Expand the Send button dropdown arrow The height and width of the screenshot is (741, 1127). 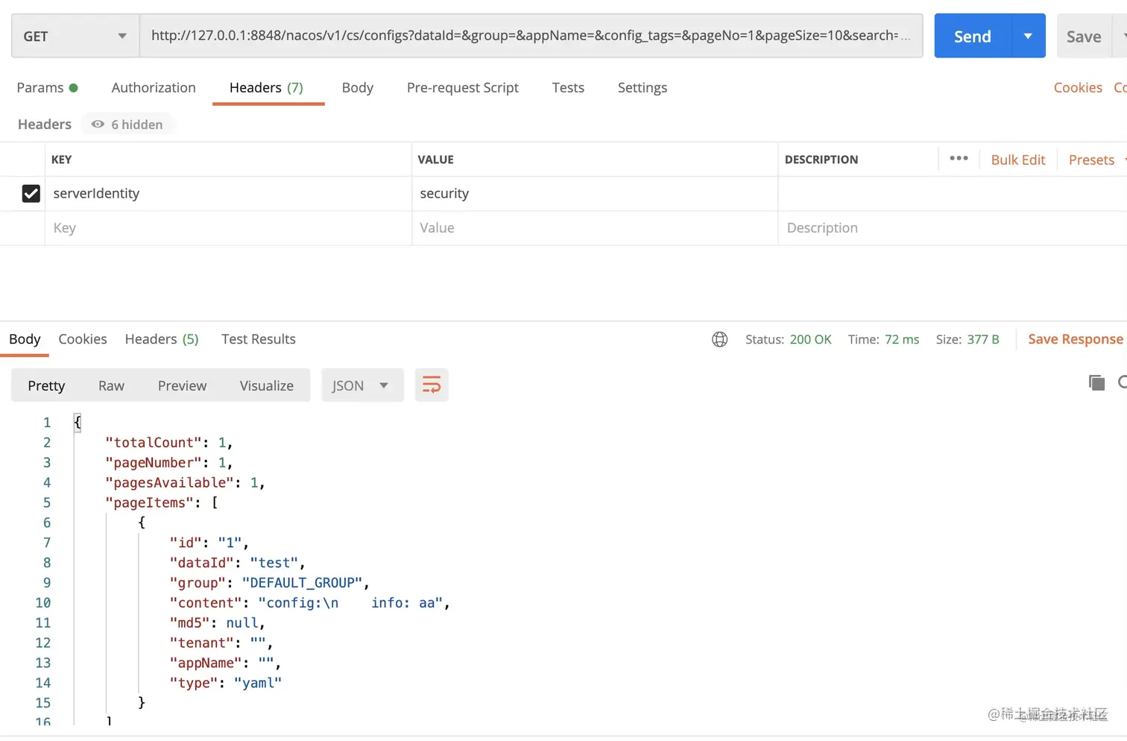pos(1029,36)
